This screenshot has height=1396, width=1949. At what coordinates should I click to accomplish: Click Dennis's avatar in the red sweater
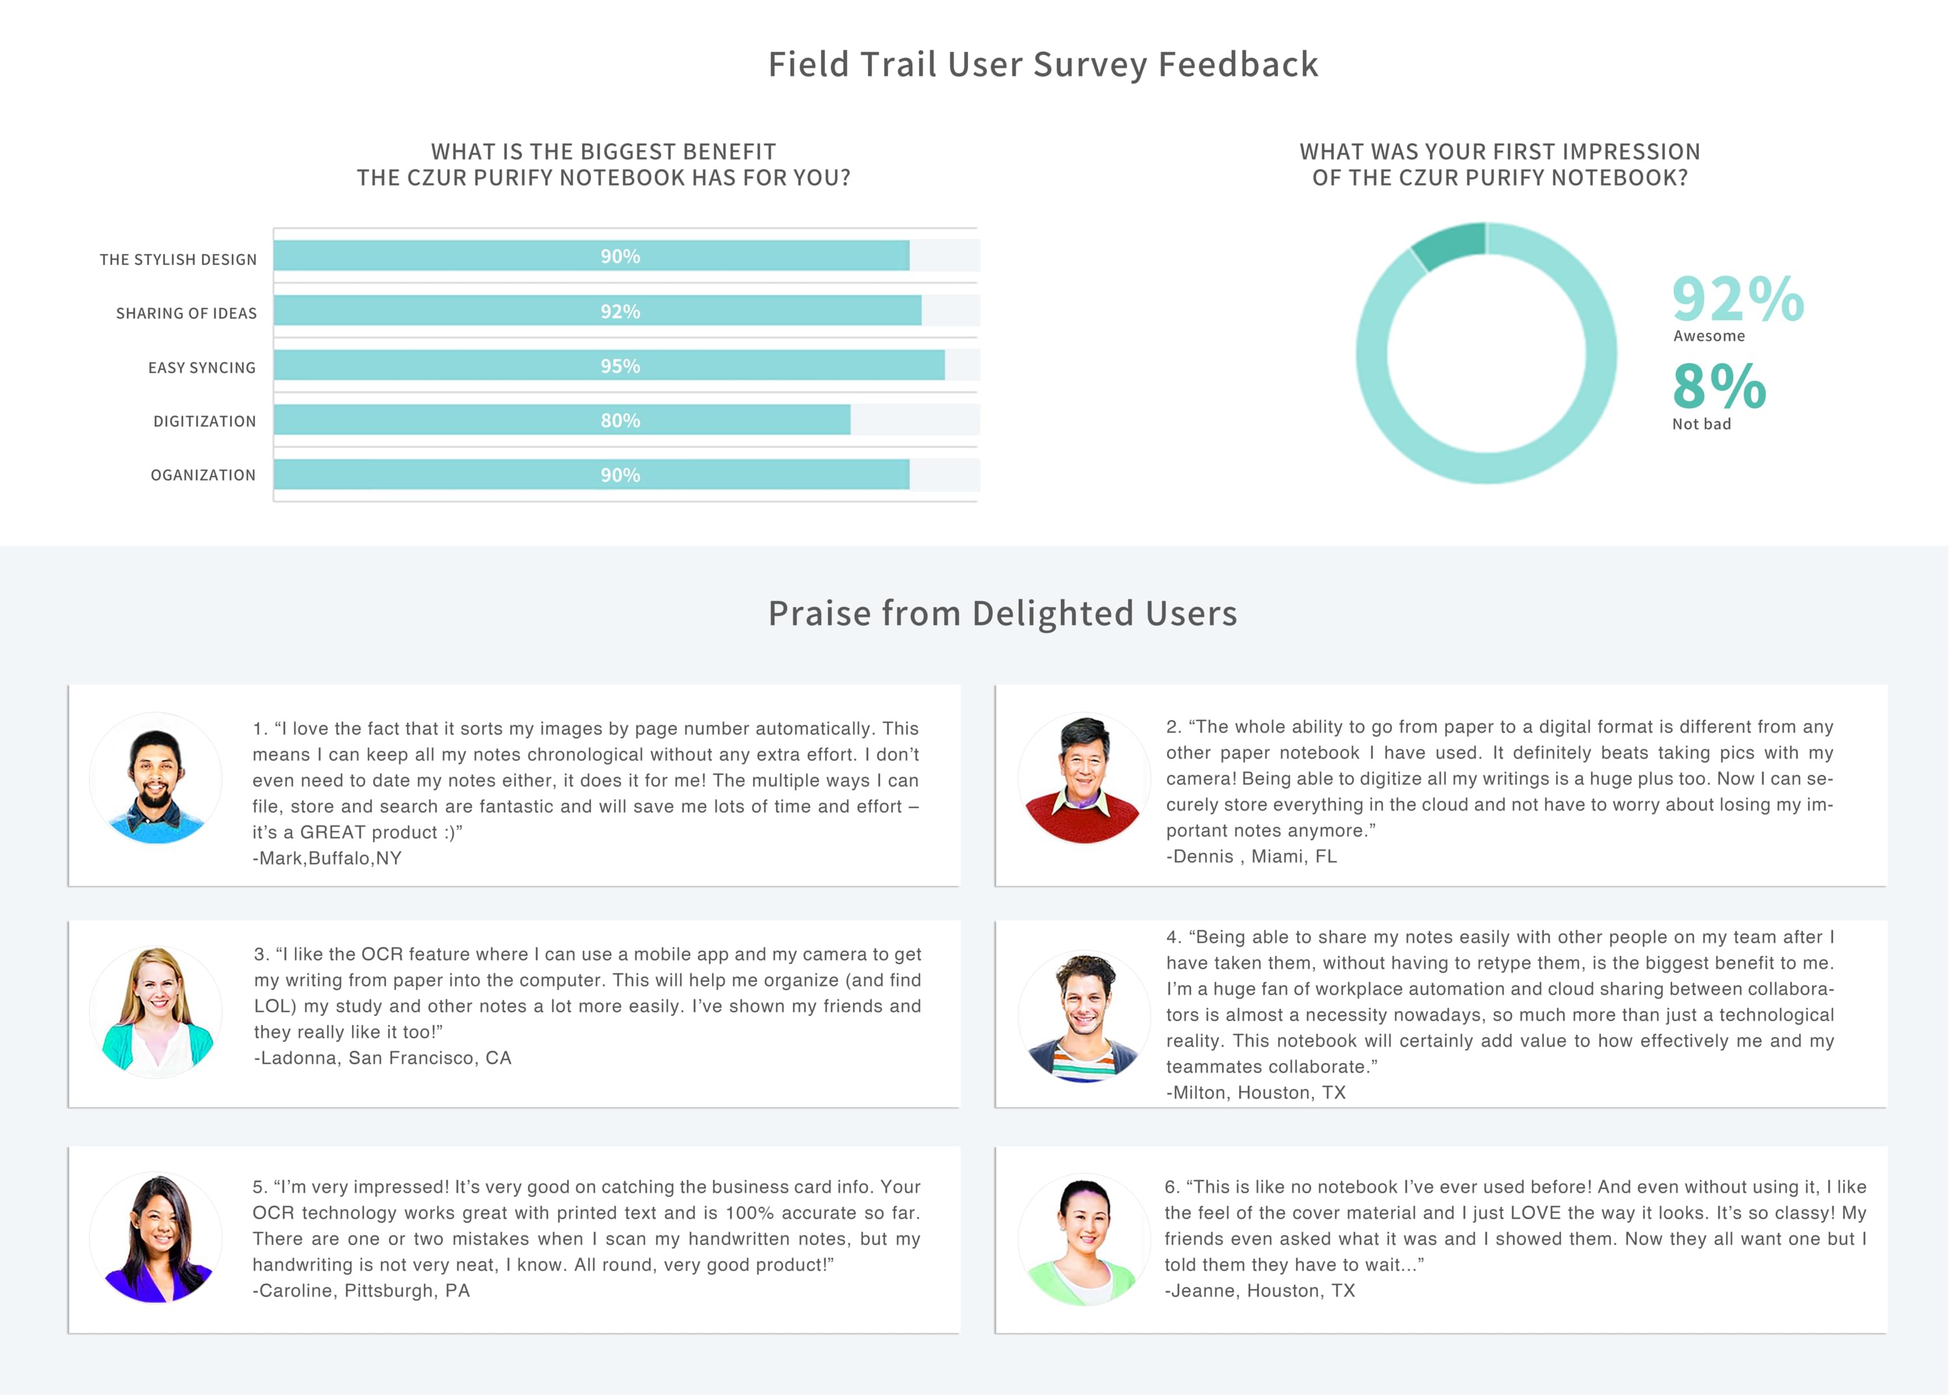tap(1084, 779)
